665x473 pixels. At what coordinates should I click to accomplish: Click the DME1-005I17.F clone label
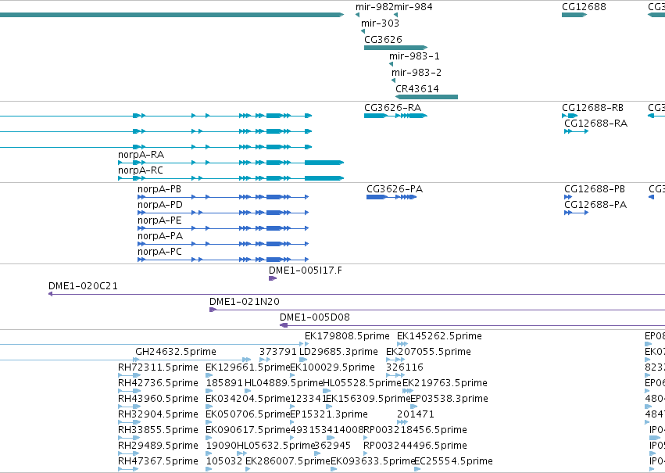[x=306, y=271]
